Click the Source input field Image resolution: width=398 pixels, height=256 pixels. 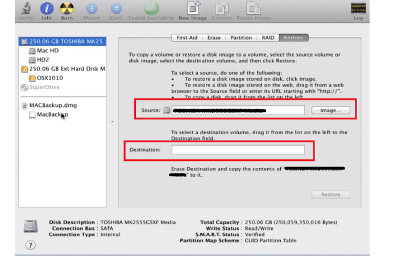[x=238, y=110]
